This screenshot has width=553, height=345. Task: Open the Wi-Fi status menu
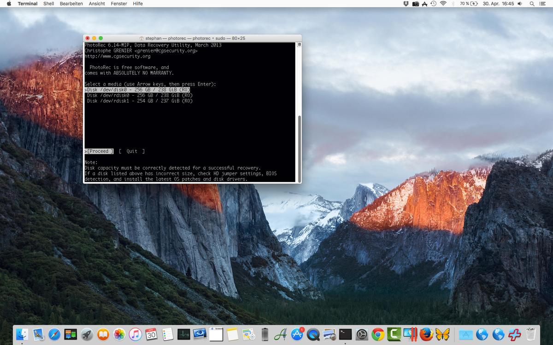pyautogui.click(x=443, y=4)
